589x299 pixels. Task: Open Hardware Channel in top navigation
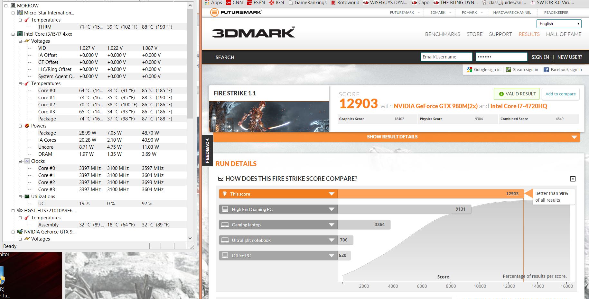coord(512,13)
